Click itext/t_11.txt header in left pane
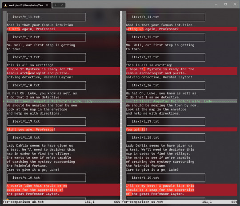Screen dimensions: 240x206 [x=47, y=17]
